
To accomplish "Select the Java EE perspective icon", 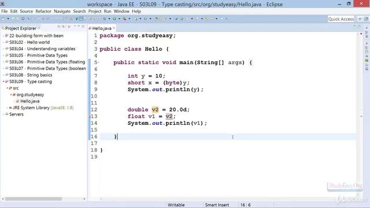I will click(366, 19).
